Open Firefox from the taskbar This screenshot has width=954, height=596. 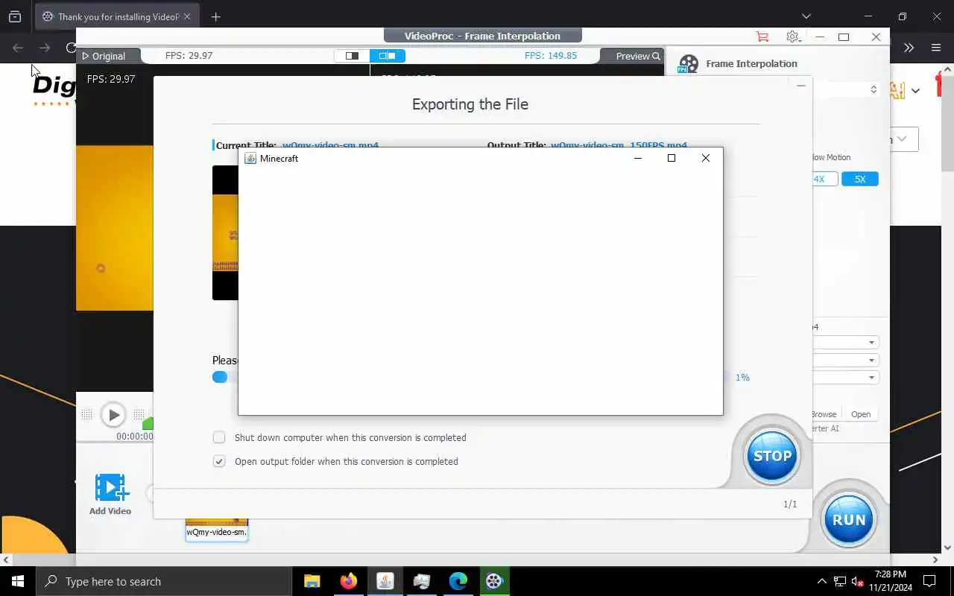pyautogui.click(x=348, y=581)
